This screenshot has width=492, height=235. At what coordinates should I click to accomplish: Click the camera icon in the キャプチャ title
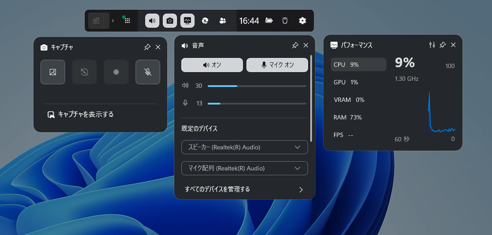(x=44, y=47)
